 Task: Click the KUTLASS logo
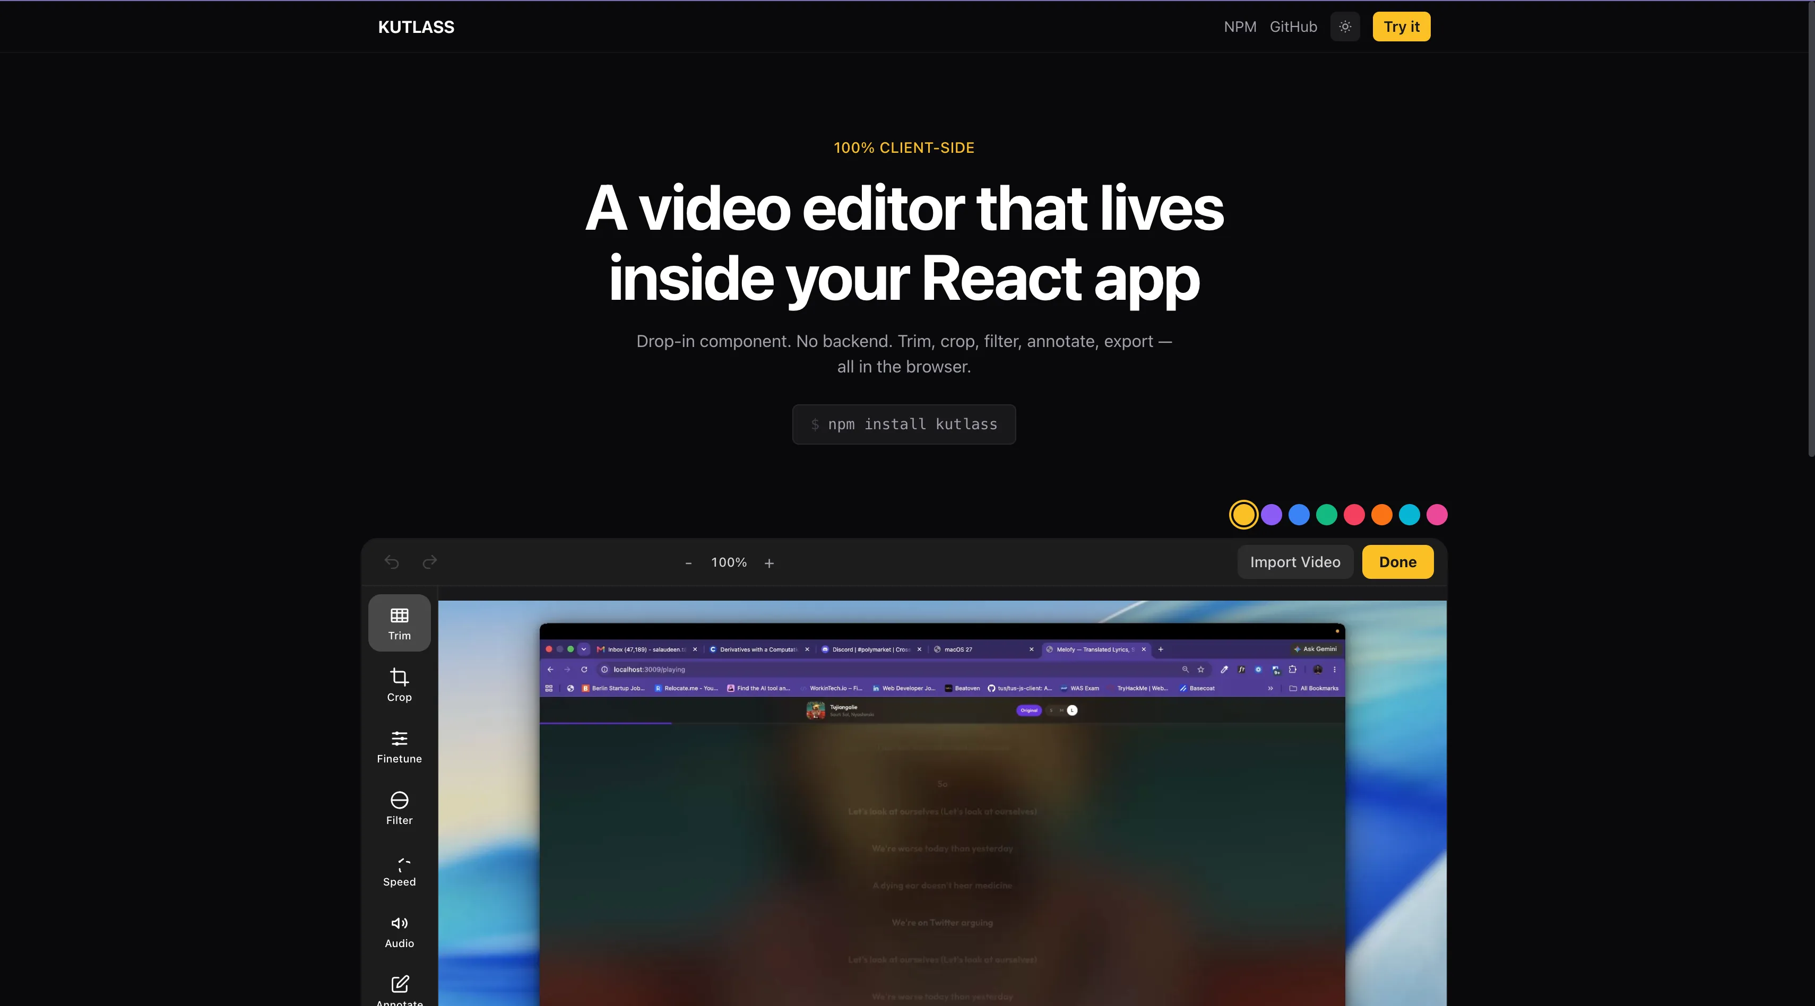point(417,27)
